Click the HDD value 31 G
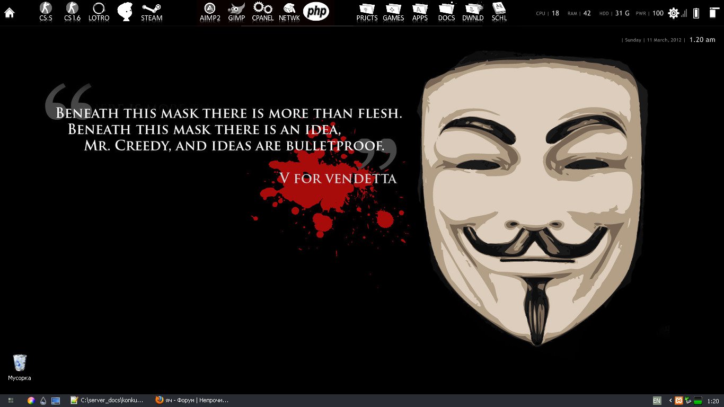This screenshot has height=407, width=724. click(x=622, y=13)
